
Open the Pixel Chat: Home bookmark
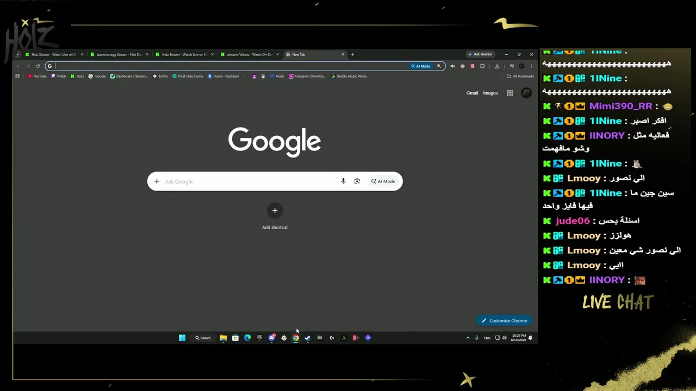click(x=188, y=76)
